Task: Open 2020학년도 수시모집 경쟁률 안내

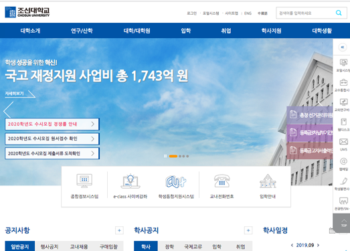Action: coord(52,124)
